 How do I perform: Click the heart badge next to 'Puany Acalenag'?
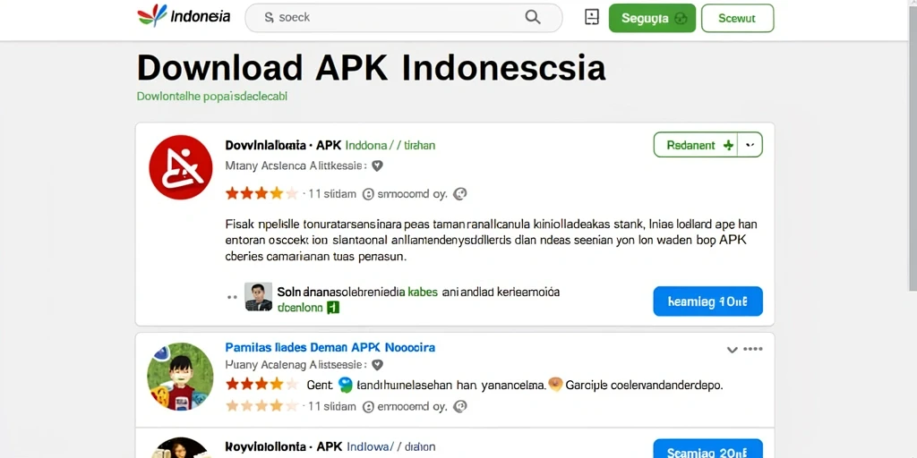(377, 365)
